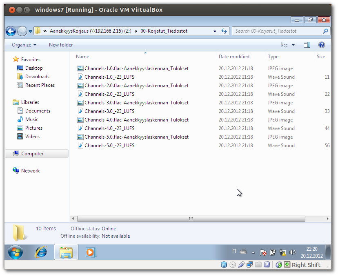Click the Explorer forward arrow button
Viewport: 338px width, 276px height.
[x=22, y=31]
